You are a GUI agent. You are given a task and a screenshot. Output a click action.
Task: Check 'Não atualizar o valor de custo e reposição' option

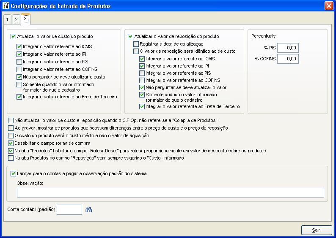(11, 121)
